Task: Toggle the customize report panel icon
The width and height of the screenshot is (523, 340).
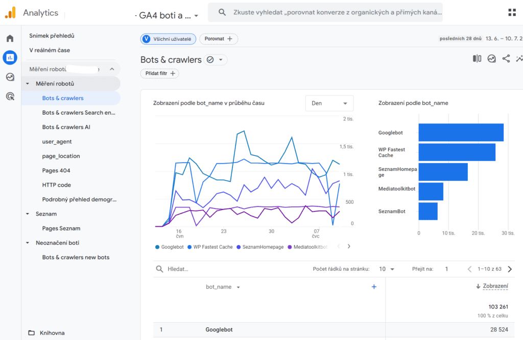Action: point(477,58)
